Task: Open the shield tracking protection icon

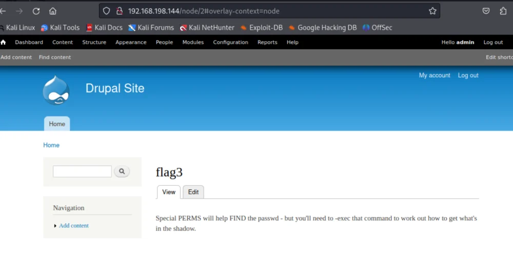Action: click(106, 11)
